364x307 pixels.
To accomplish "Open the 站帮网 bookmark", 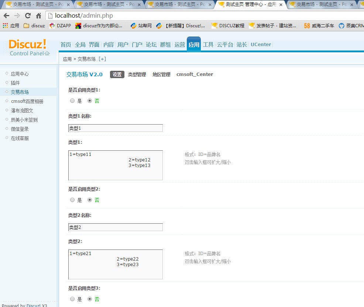I will 141,26.
